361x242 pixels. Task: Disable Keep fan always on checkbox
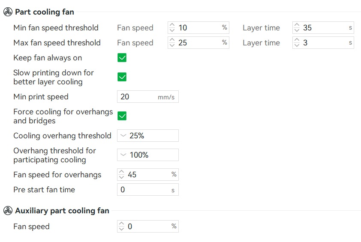122,57
